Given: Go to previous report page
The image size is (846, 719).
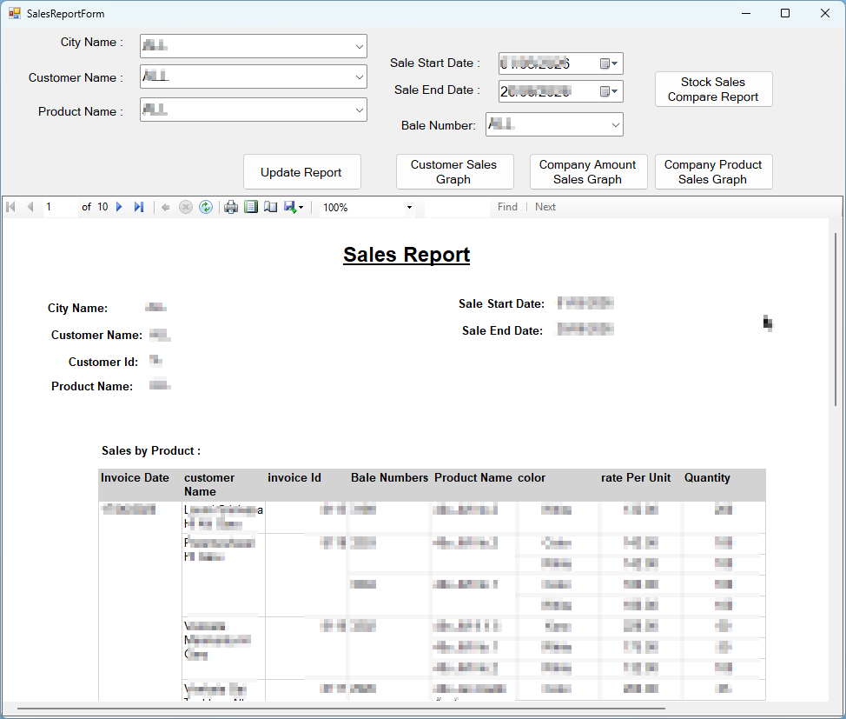Looking at the screenshot, I should (30, 207).
